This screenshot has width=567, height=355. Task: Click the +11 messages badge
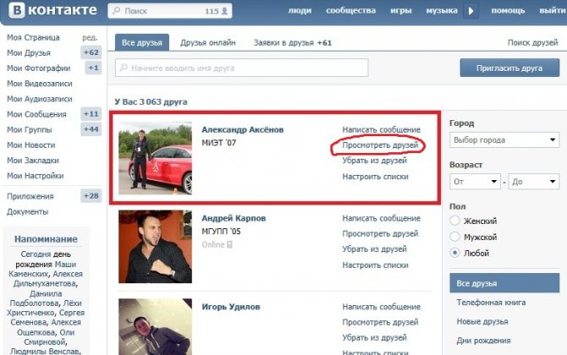[x=91, y=114]
